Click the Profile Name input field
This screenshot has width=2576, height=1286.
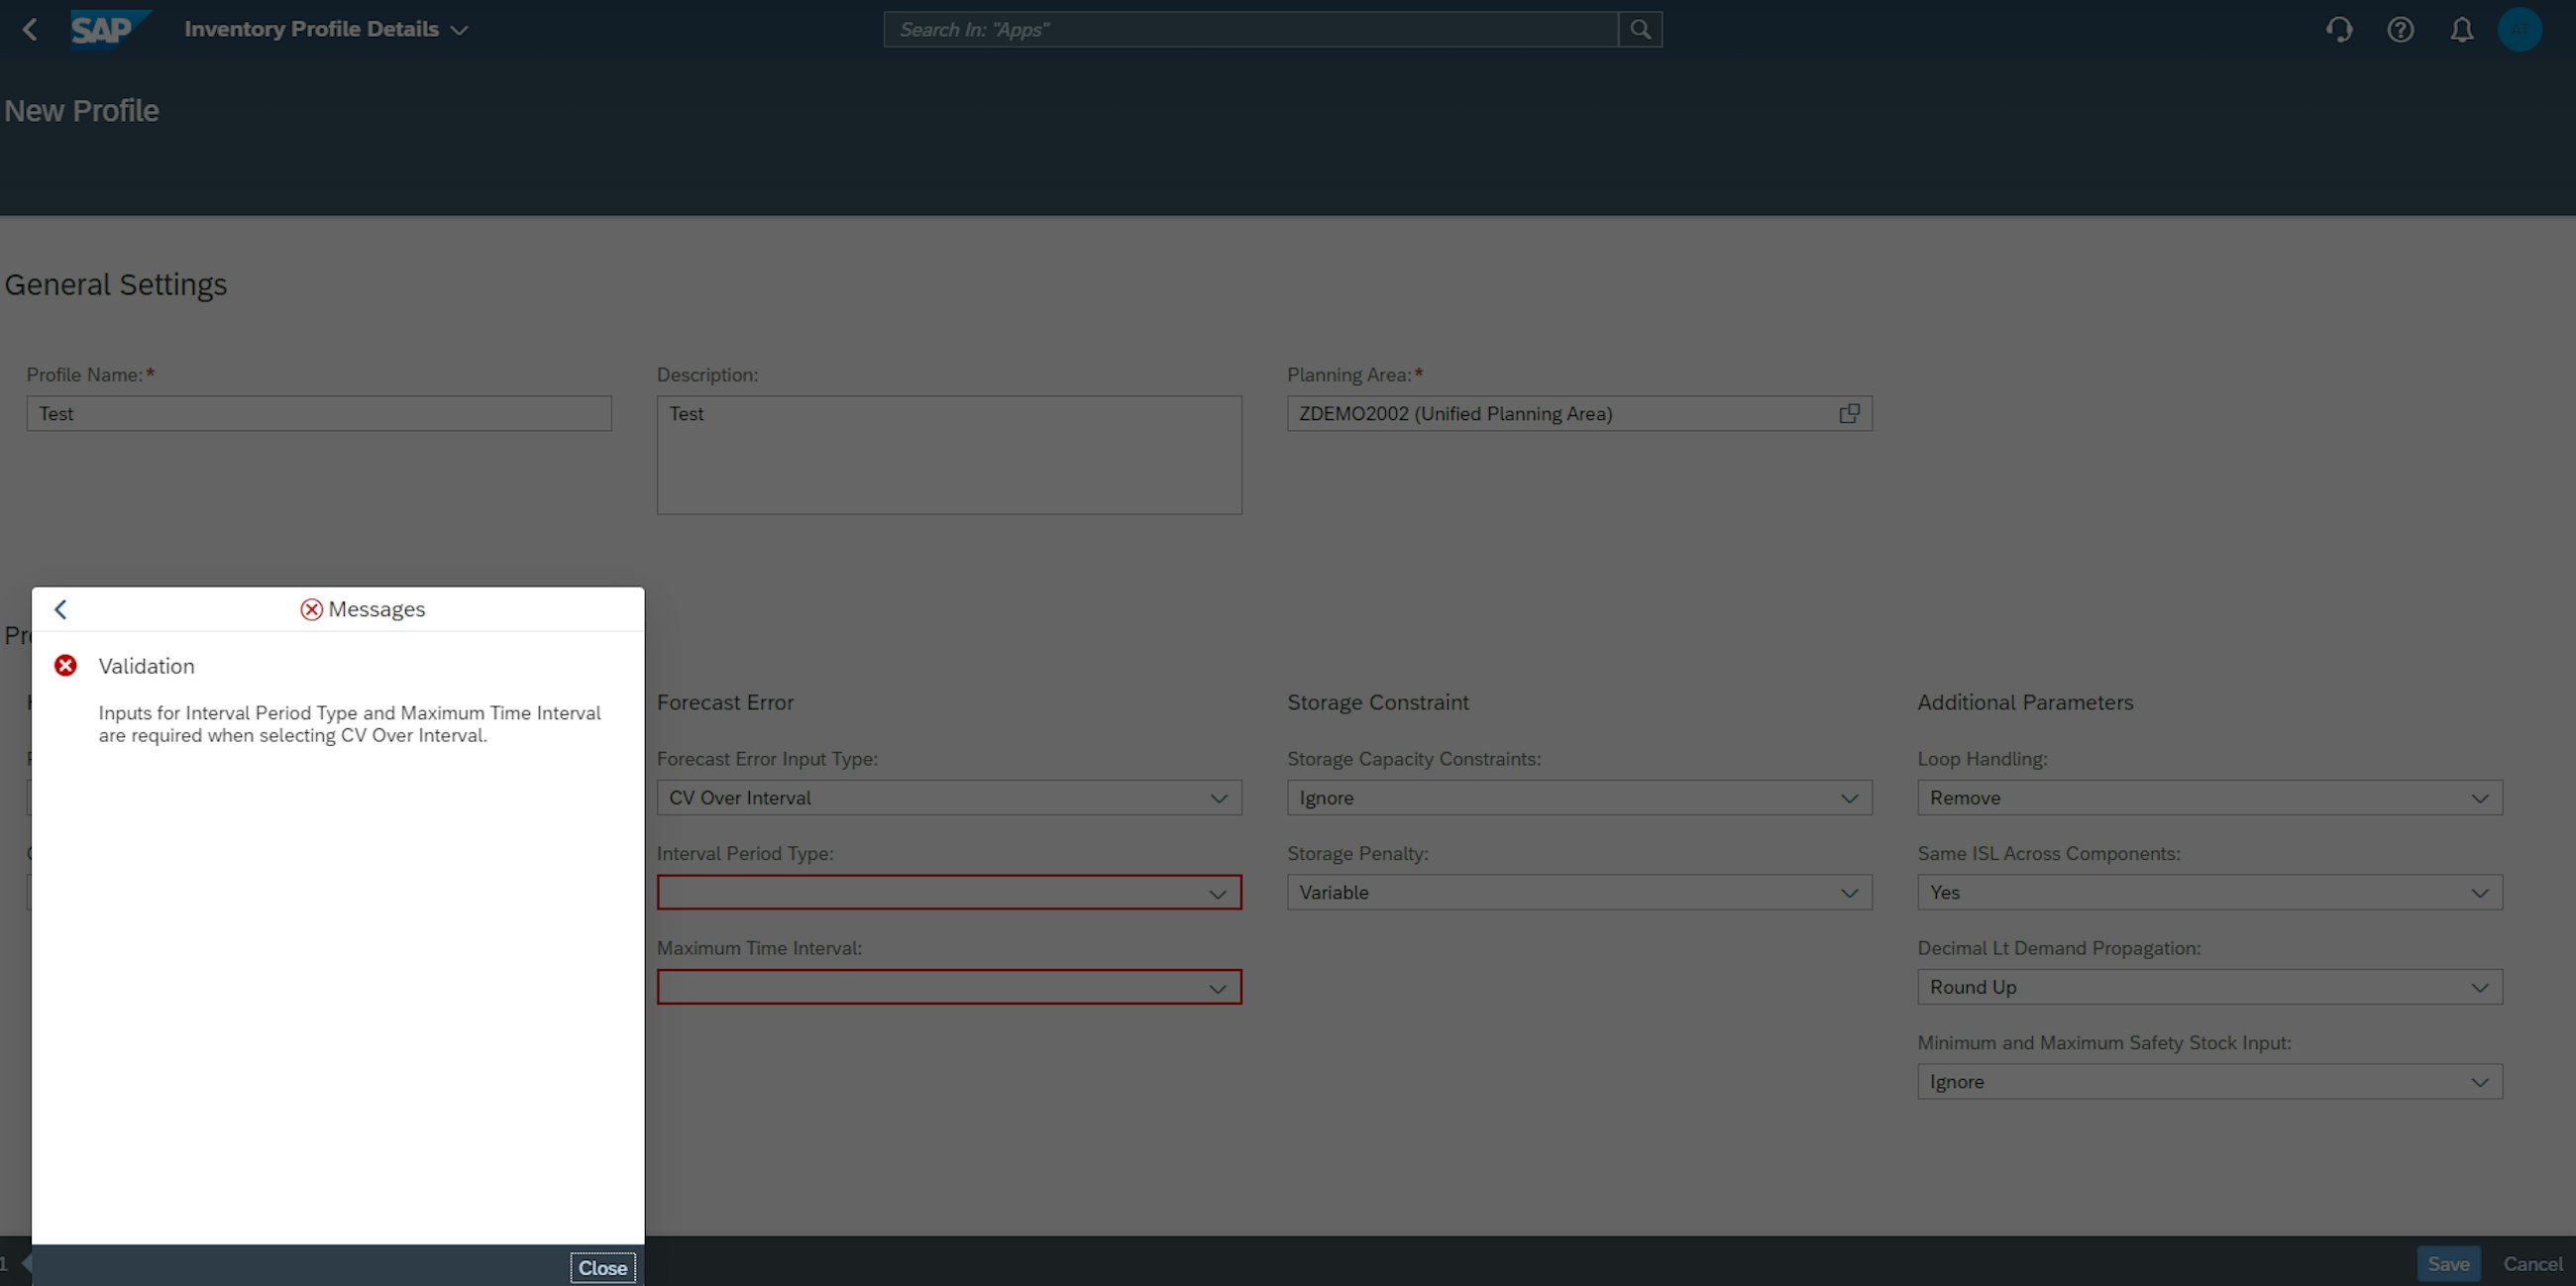[318, 414]
